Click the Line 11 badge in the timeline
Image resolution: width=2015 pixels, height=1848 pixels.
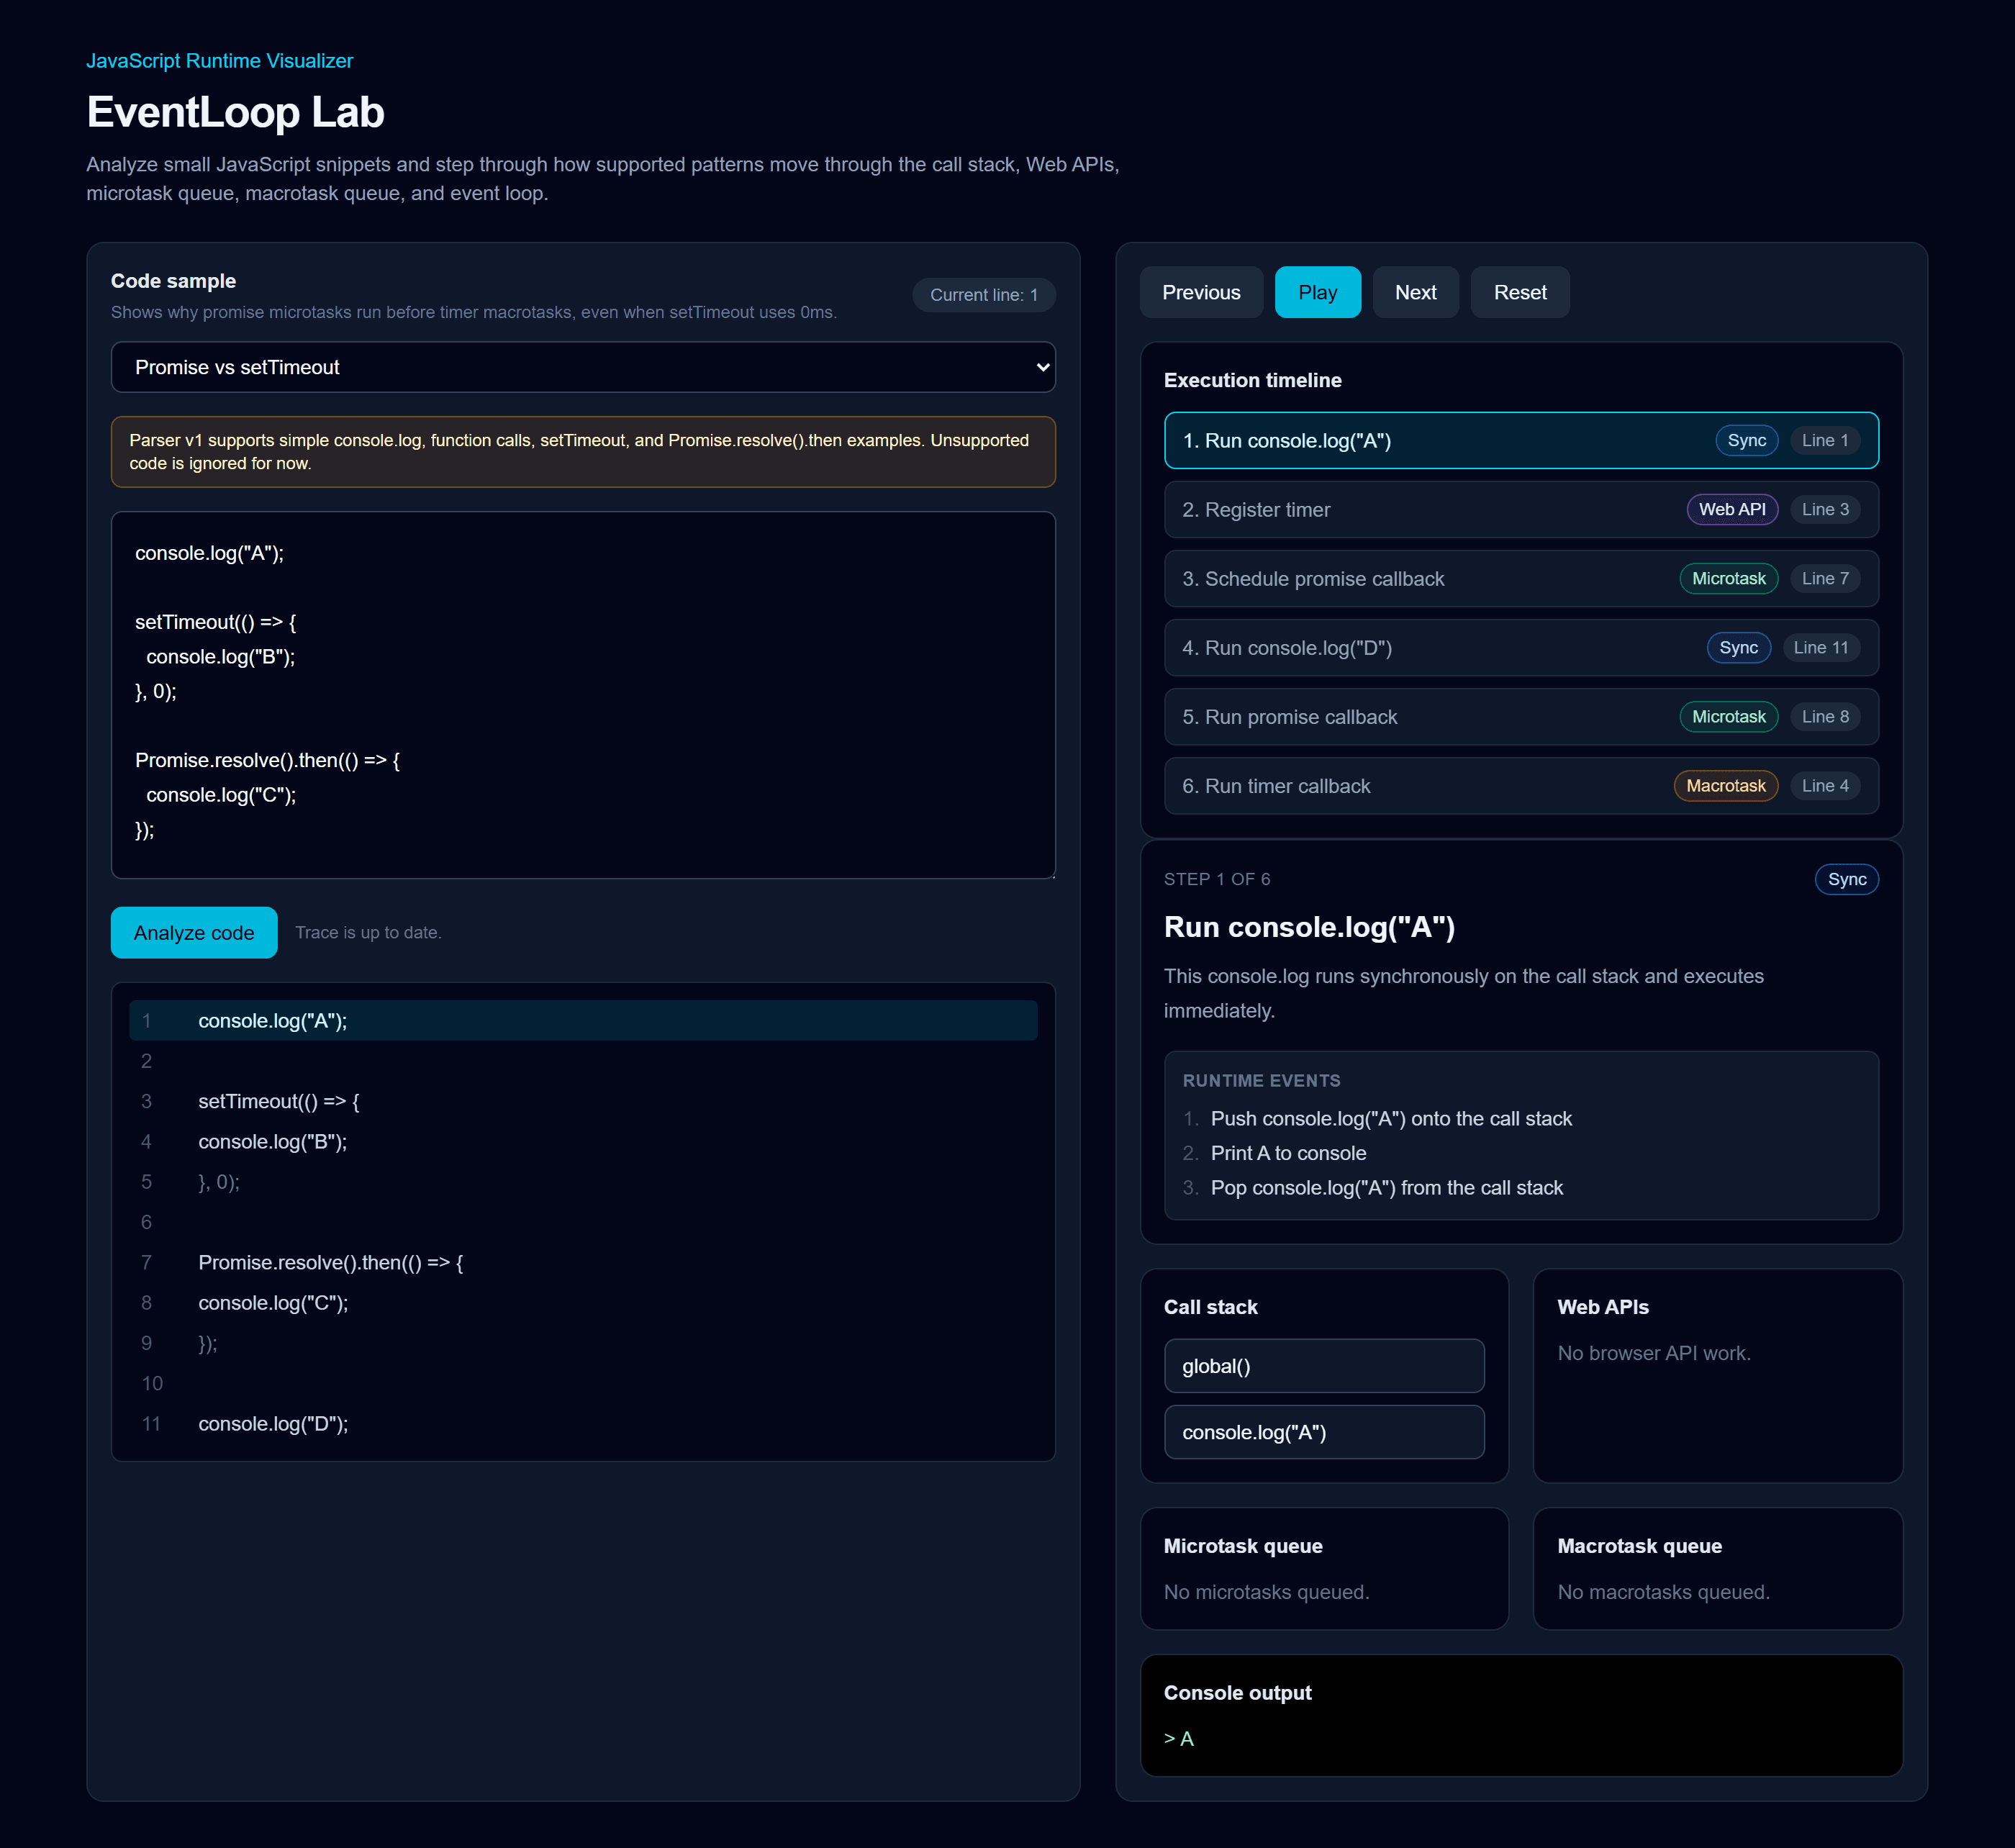[1820, 647]
